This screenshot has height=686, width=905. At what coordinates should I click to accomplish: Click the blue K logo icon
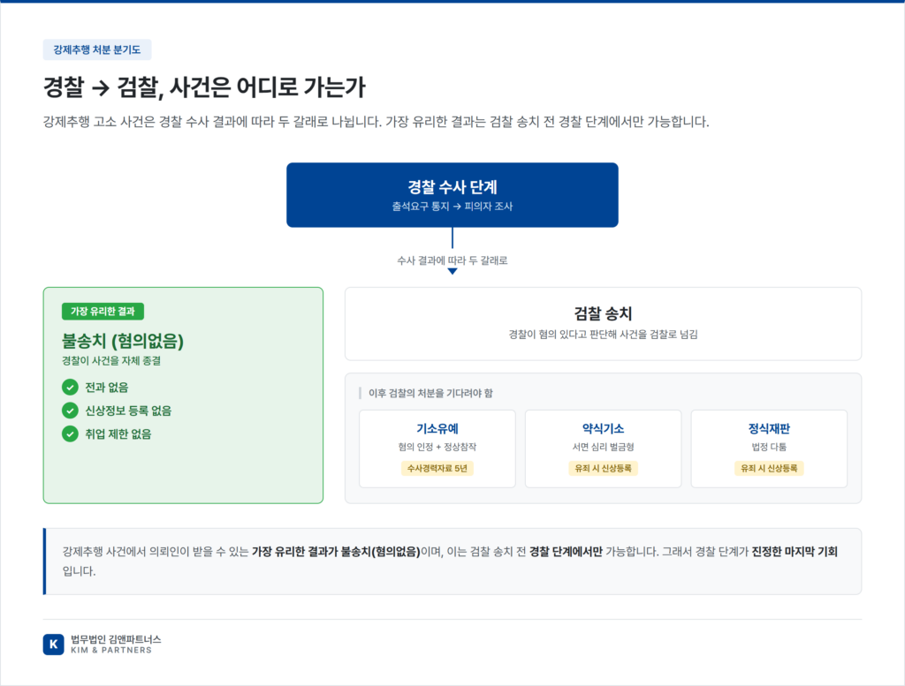point(53,644)
